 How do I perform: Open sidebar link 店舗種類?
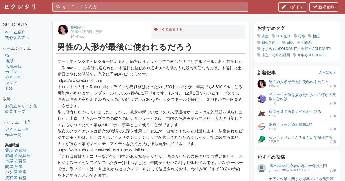(x=13, y=66)
